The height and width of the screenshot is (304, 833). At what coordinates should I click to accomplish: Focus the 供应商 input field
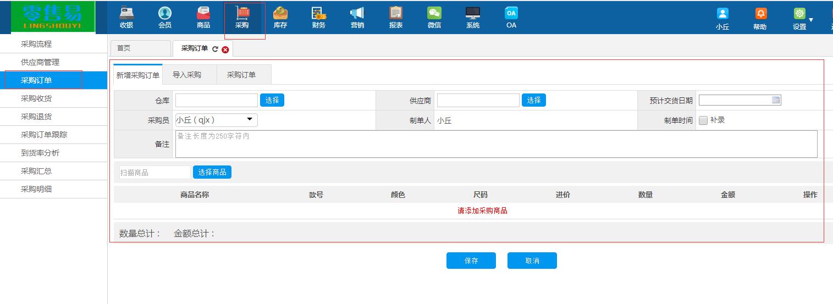[x=478, y=100]
